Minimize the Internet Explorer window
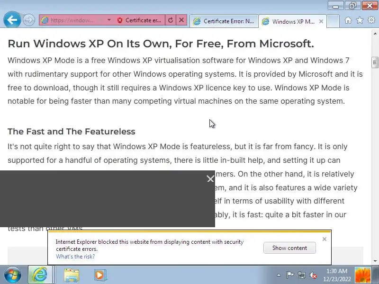This screenshot has width=379, height=284. click(336, 6)
